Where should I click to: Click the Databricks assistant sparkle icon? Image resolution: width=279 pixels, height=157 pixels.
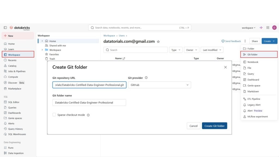tap(261, 28)
